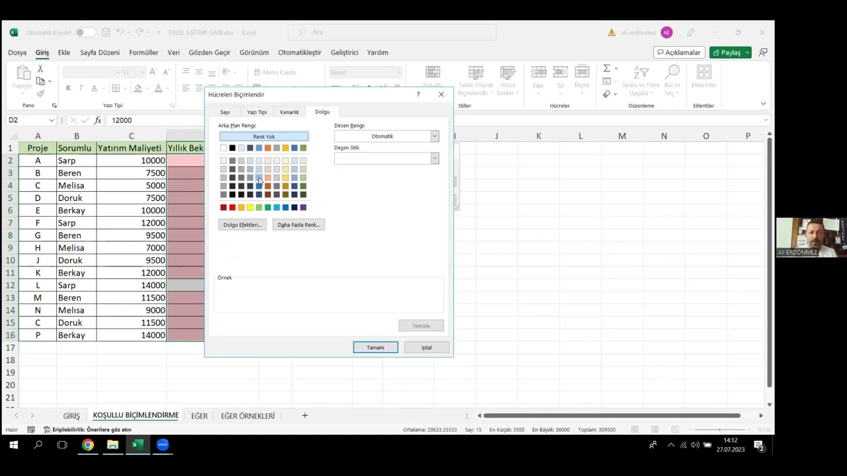Click the Daha Fazla Renk... button

coord(298,225)
